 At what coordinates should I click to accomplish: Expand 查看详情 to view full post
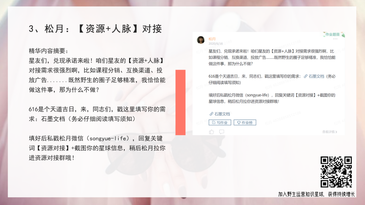(330, 132)
